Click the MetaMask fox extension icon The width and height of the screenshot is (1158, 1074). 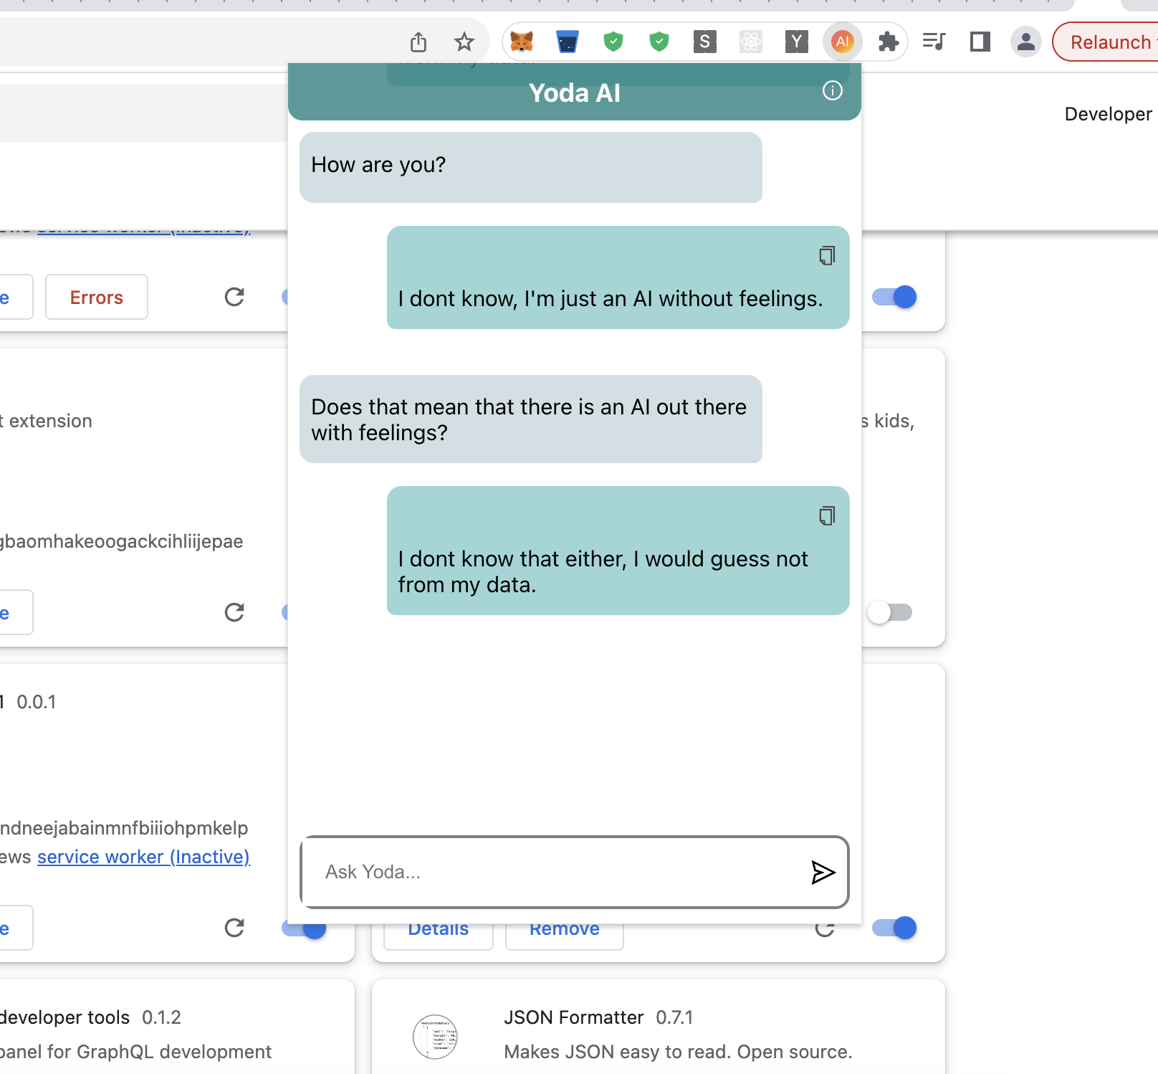click(522, 42)
